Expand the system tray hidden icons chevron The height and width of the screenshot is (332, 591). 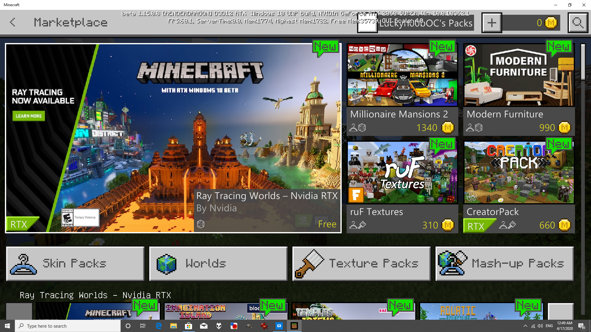pos(525,326)
